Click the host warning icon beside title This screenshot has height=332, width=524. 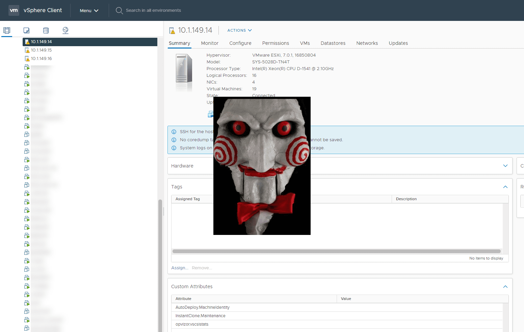(172, 31)
